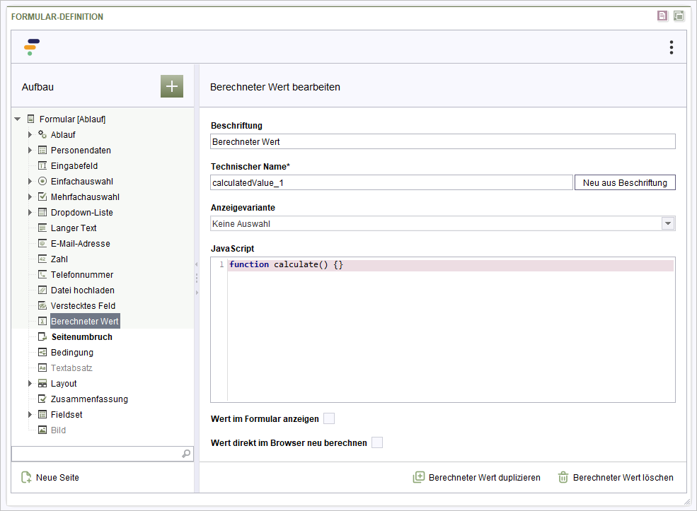
Task: Click the window resize grip corner
Action: click(687, 502)
